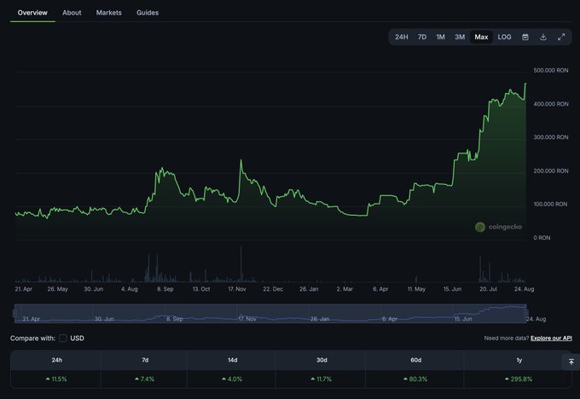Click the 1y column header

click(519, 360)
